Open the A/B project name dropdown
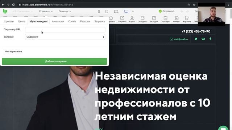Viewport: 232px width, 130px height. click(x=22, y=11)
